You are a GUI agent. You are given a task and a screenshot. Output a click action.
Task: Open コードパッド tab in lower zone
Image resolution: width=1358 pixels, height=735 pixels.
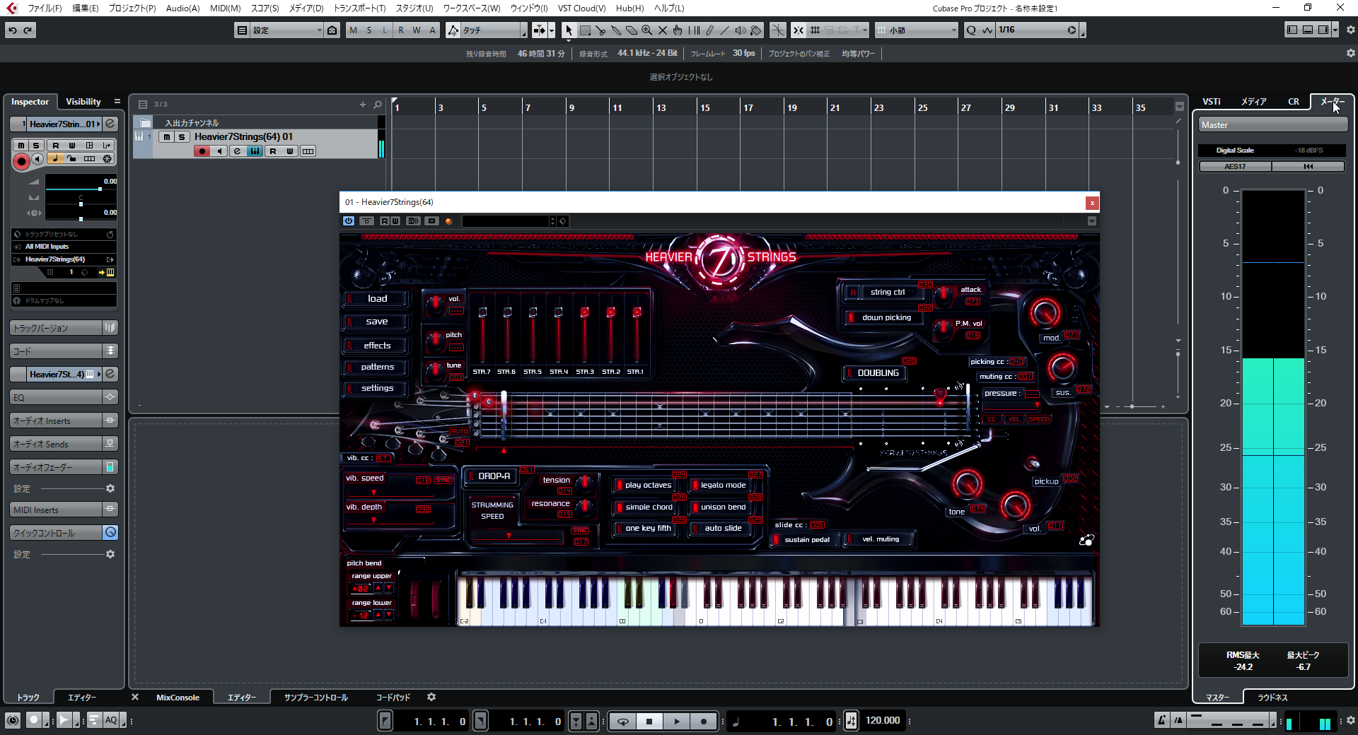click(393, 698)
